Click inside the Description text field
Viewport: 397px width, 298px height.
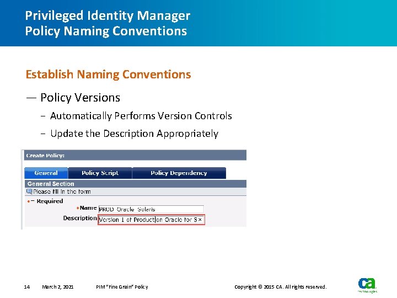(151, 220)
